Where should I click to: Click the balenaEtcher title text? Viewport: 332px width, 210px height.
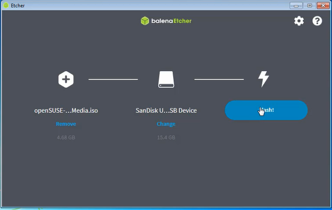[x=171, y=21]
